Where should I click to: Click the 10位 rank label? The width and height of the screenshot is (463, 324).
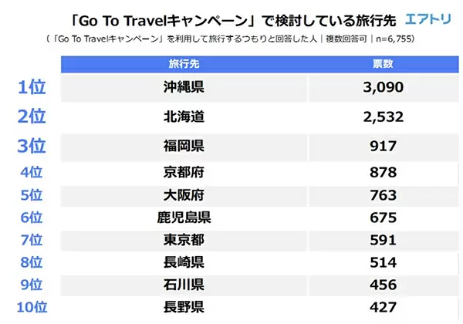(x=32, y=307)
